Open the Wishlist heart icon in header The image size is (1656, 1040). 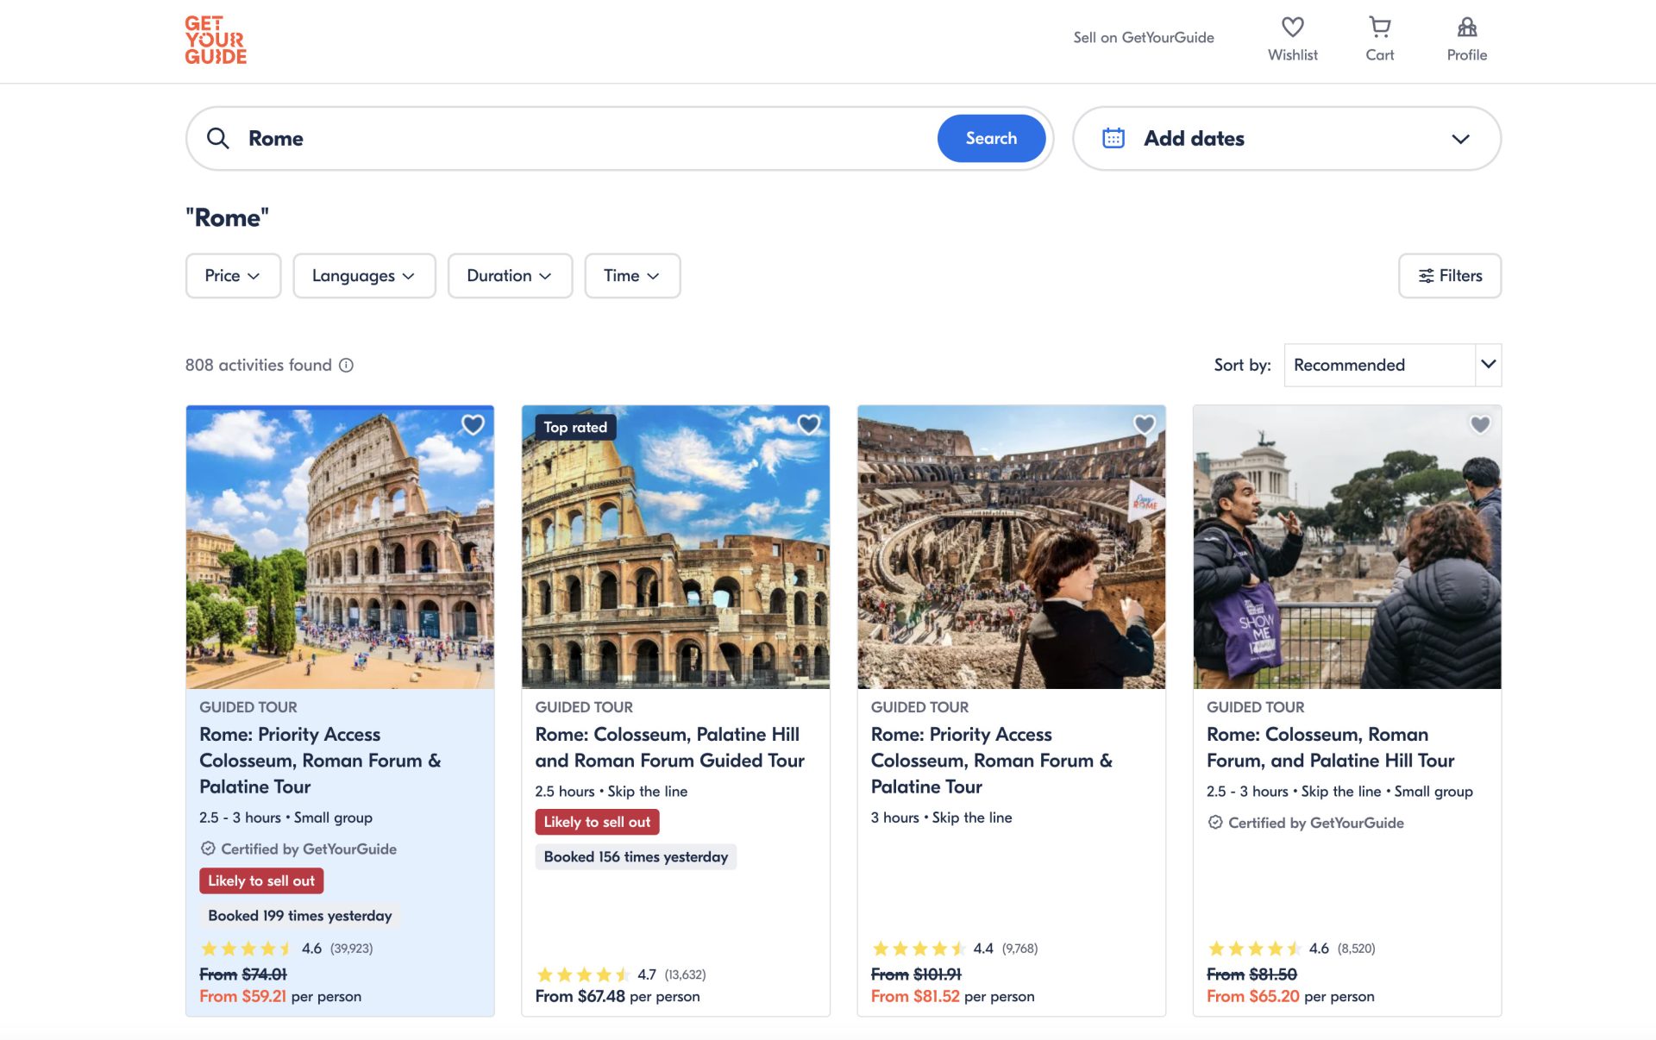click(x=1292, y=28)
